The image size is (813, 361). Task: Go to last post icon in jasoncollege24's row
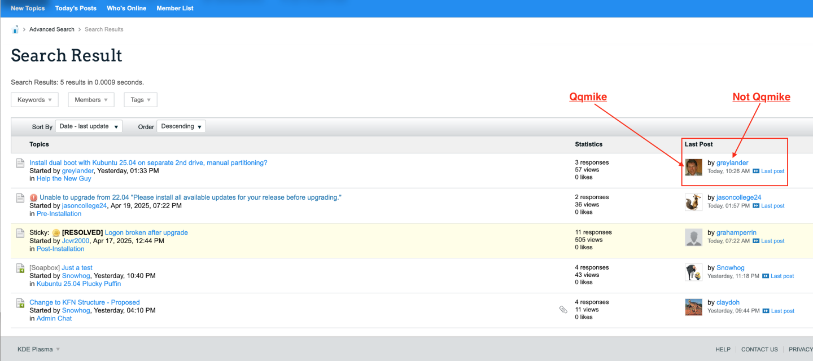tap(756, 206)
